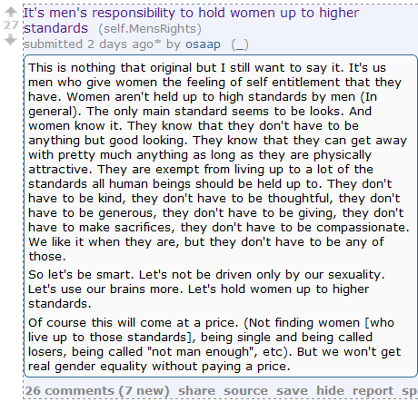The height and width of the screenshot is (402, 418).
Task: Open the self.MensRights subreddit link
Action: [150, 29]
